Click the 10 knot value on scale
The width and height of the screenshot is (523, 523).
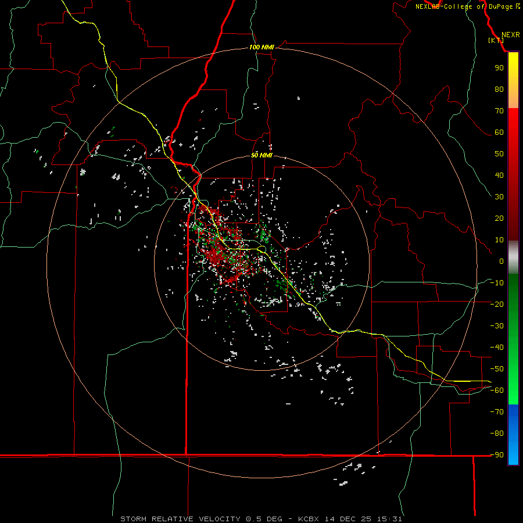tap(499, 240)
